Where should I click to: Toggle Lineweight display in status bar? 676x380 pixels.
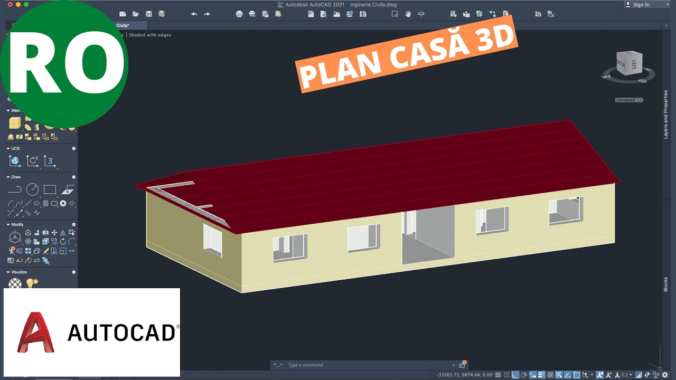coord(541,375)
